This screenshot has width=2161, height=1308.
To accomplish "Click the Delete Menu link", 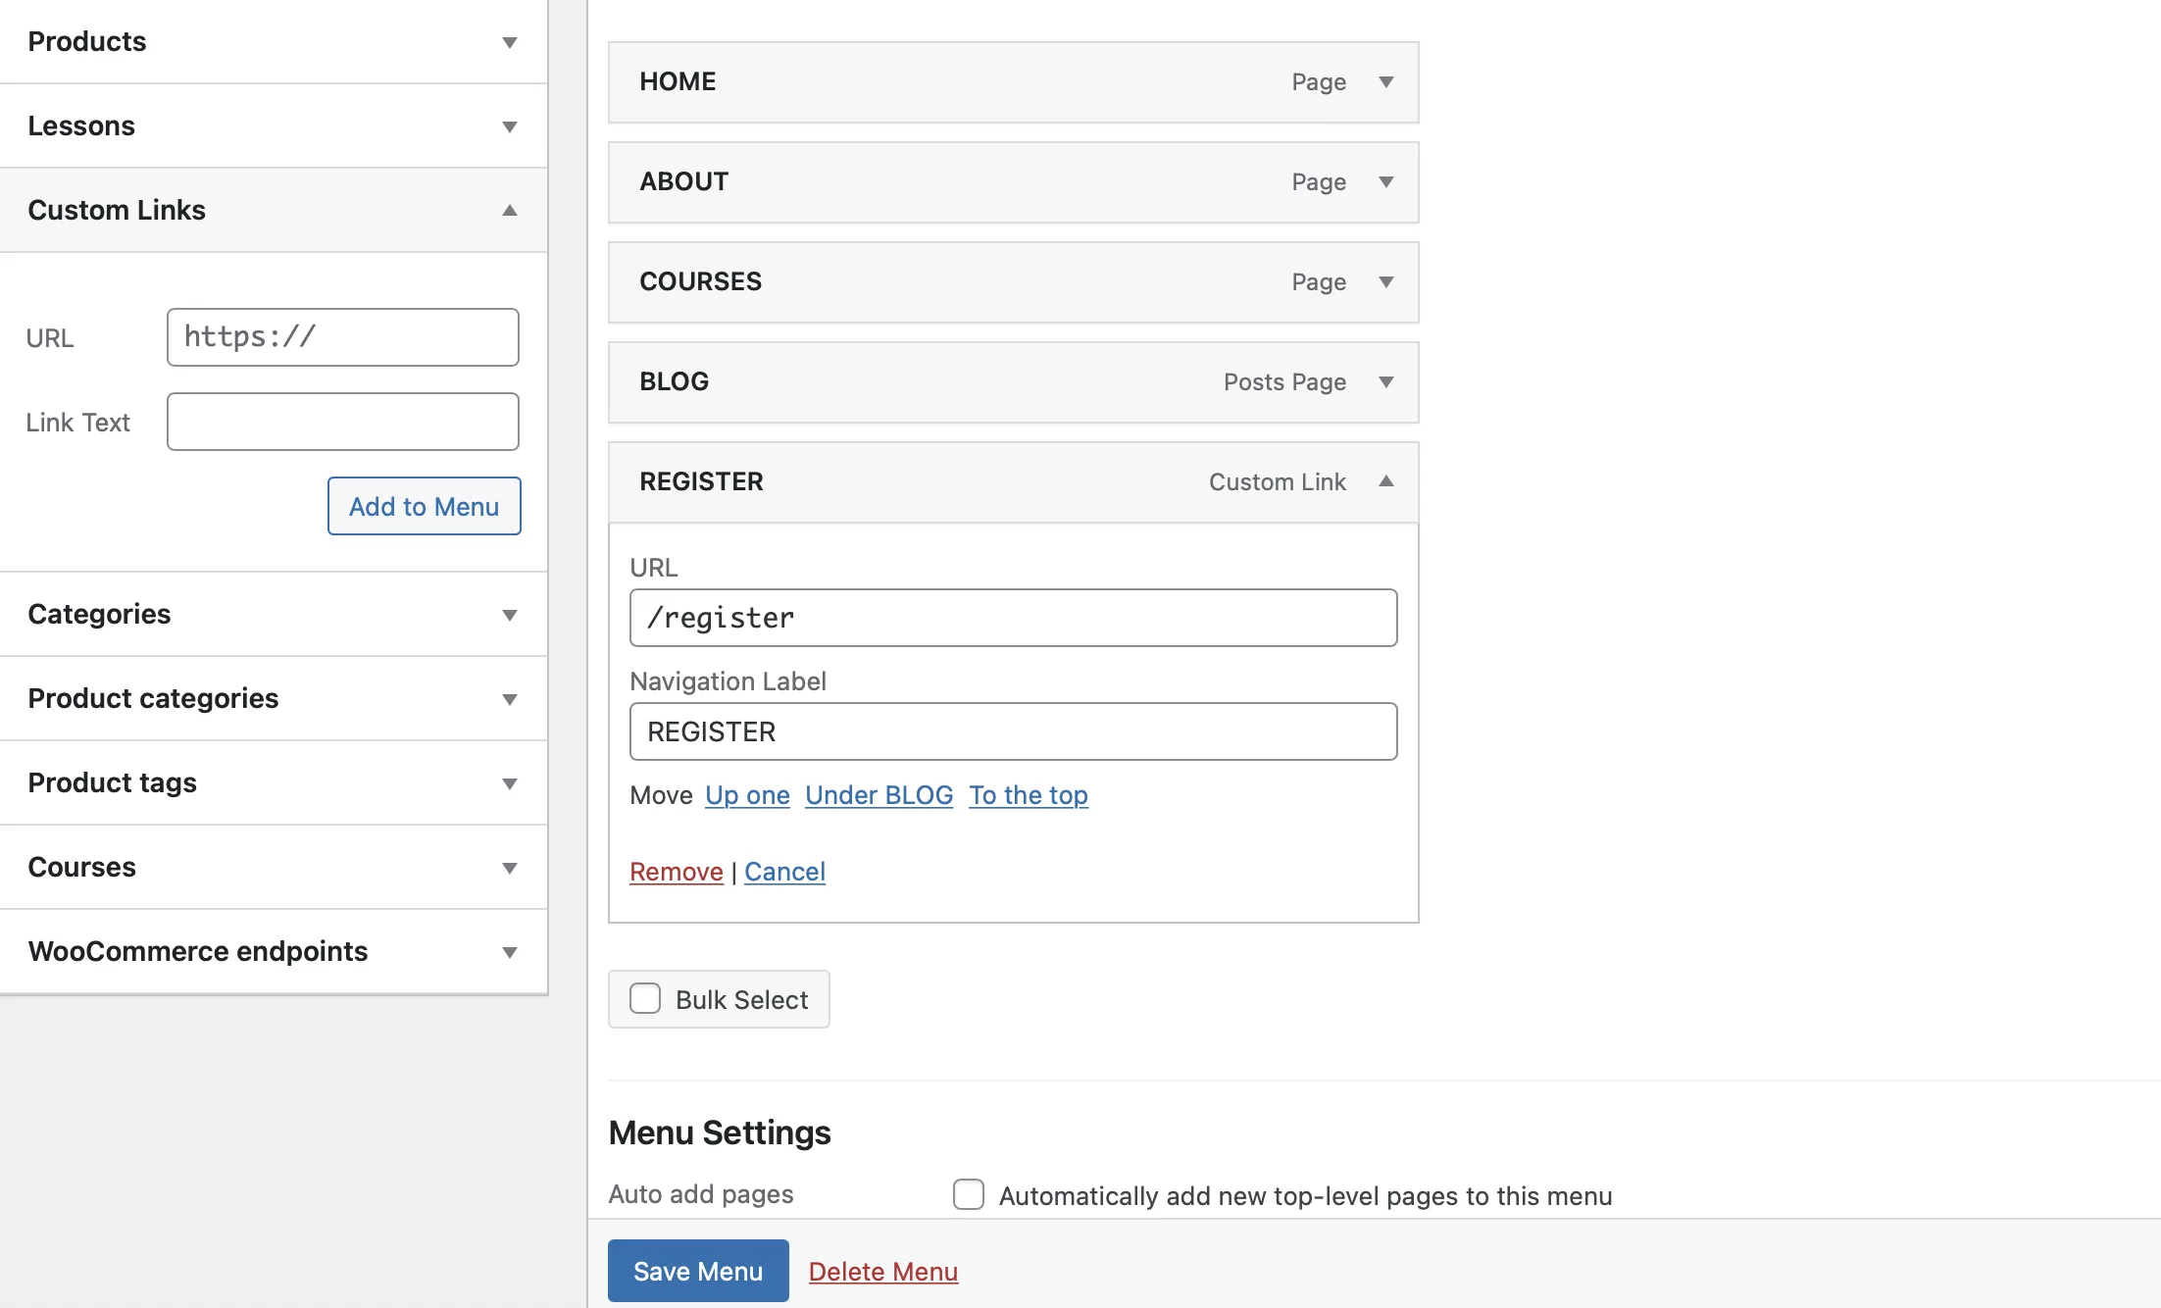I will coord(883,1272).
